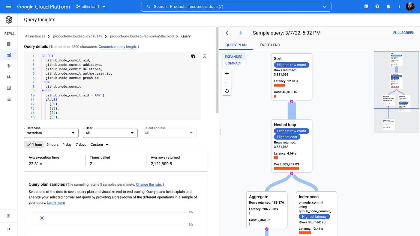Select the Nested loop plan node
Viewport: 420px width, 236px height.
click(292, 146)
